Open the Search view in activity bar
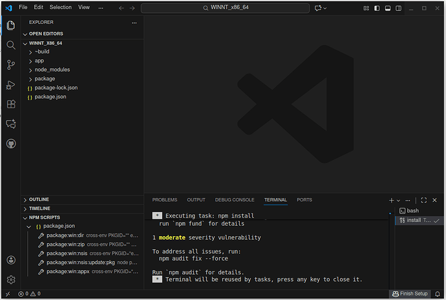 click(x=11, y=45)
